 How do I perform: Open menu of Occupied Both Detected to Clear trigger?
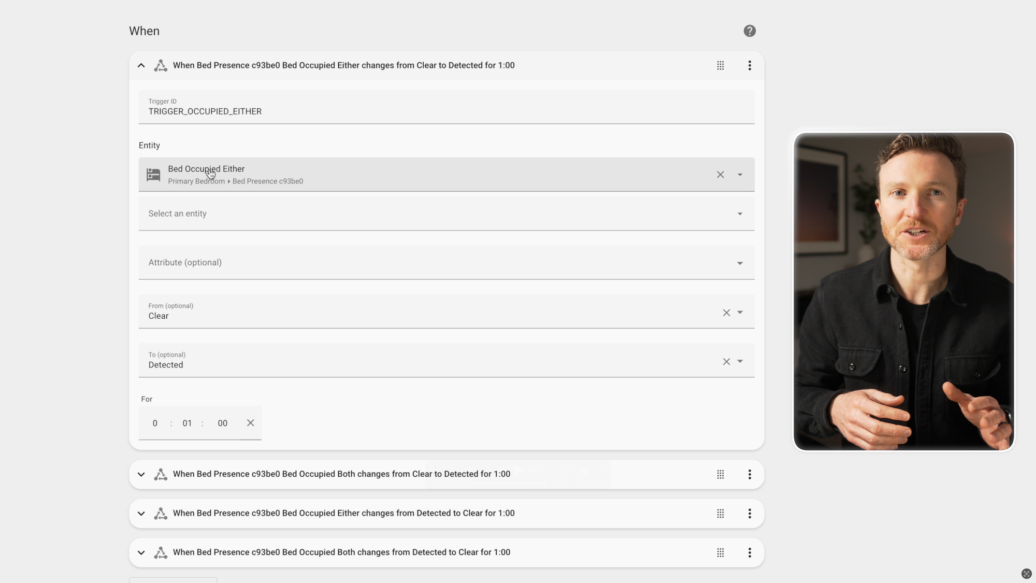[x=749, y=553]
